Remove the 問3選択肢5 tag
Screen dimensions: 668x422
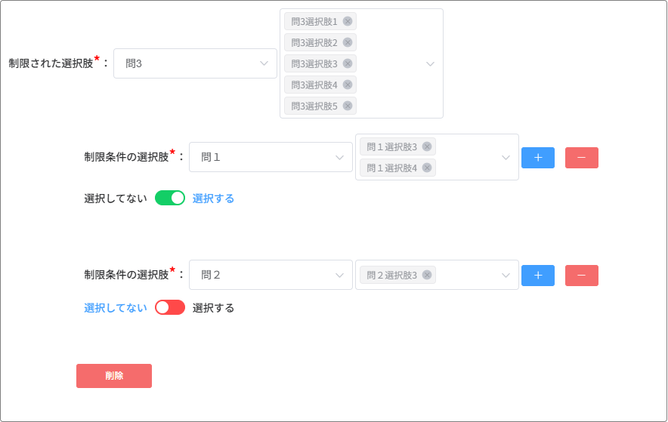pyautogui.click(x=348, y=106)
